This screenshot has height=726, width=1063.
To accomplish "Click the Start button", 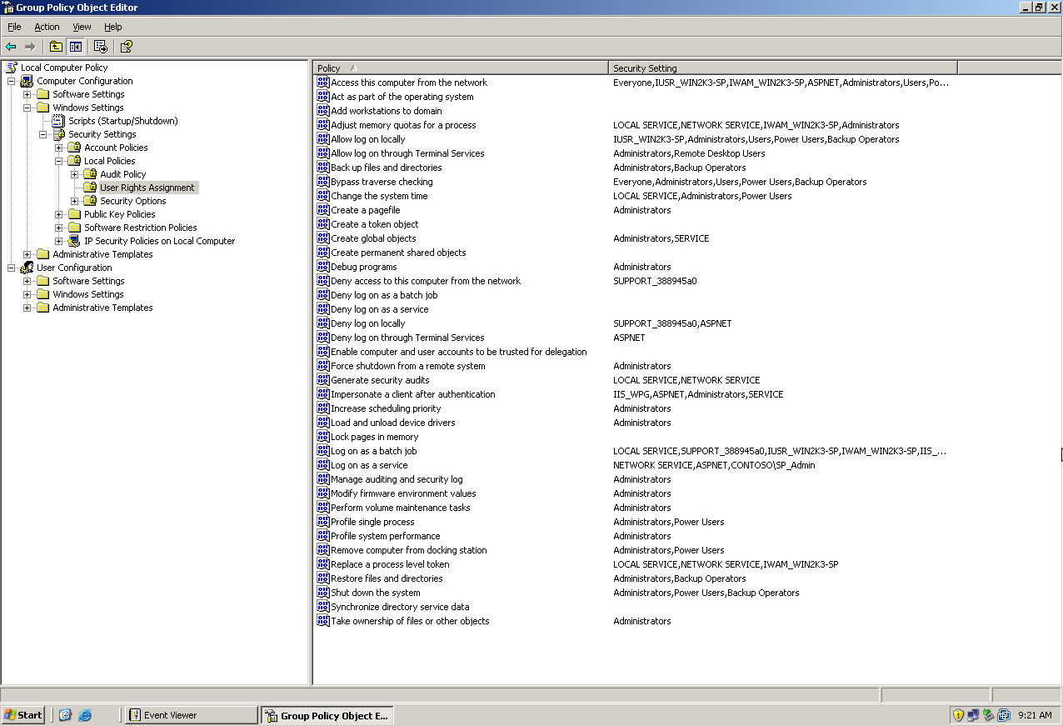I will pyautogui.click(x=23, y=715).
